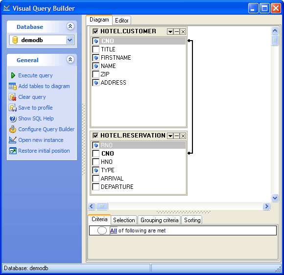Image resolution: width=284 pixels, height=275 pixels.
Task: Click the Configure Query Builder link
Action: 47,129
